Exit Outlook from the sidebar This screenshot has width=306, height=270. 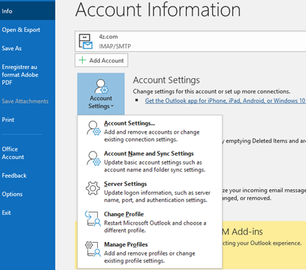(x=6, y=212)
